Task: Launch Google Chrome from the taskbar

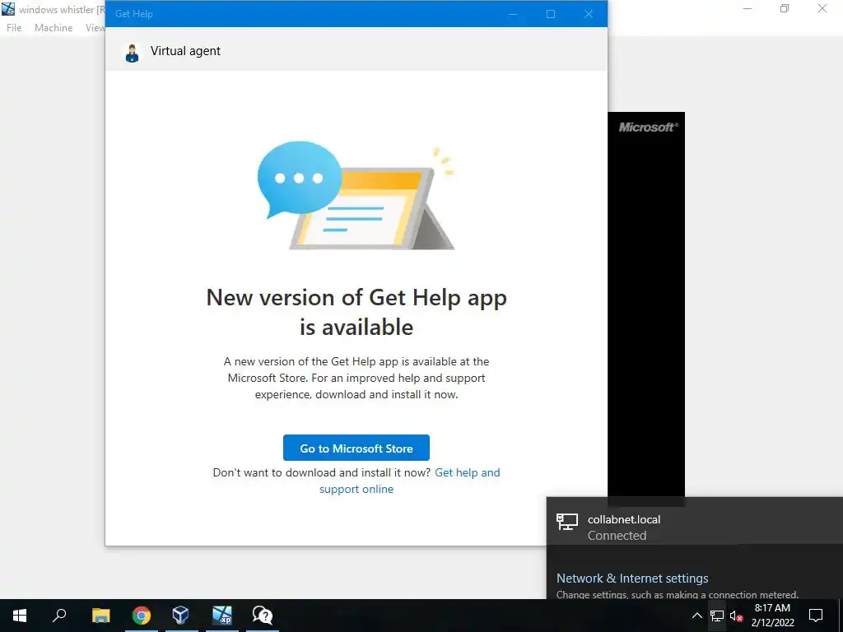Action: tap(142, 616)
